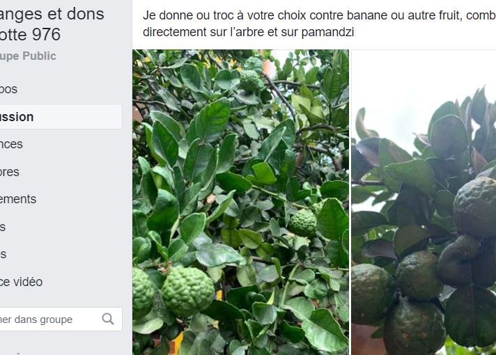Click the word 'pamandzi' in the post
496x355 pixels.
(x=327, y=32)
